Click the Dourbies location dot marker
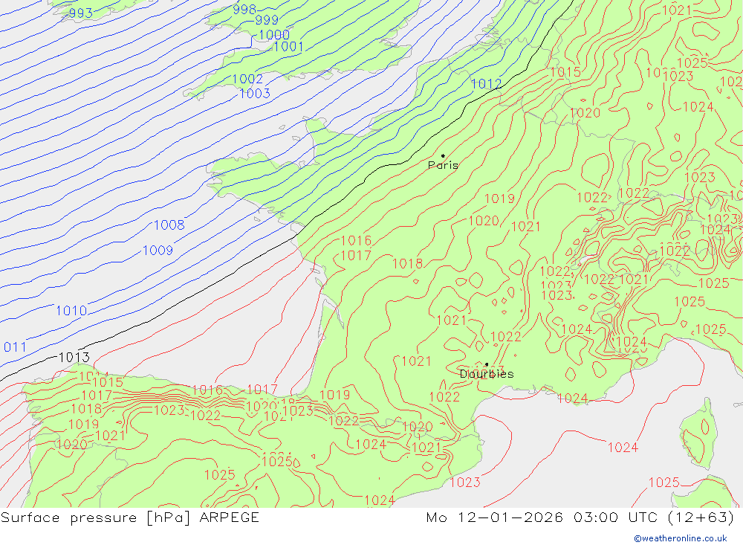 click(487, 364)
